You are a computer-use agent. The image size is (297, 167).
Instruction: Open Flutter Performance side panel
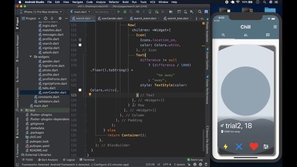(x=207, y=90)
